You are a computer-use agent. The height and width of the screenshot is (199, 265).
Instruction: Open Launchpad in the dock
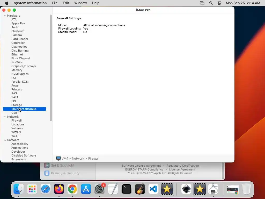point(32,189)
